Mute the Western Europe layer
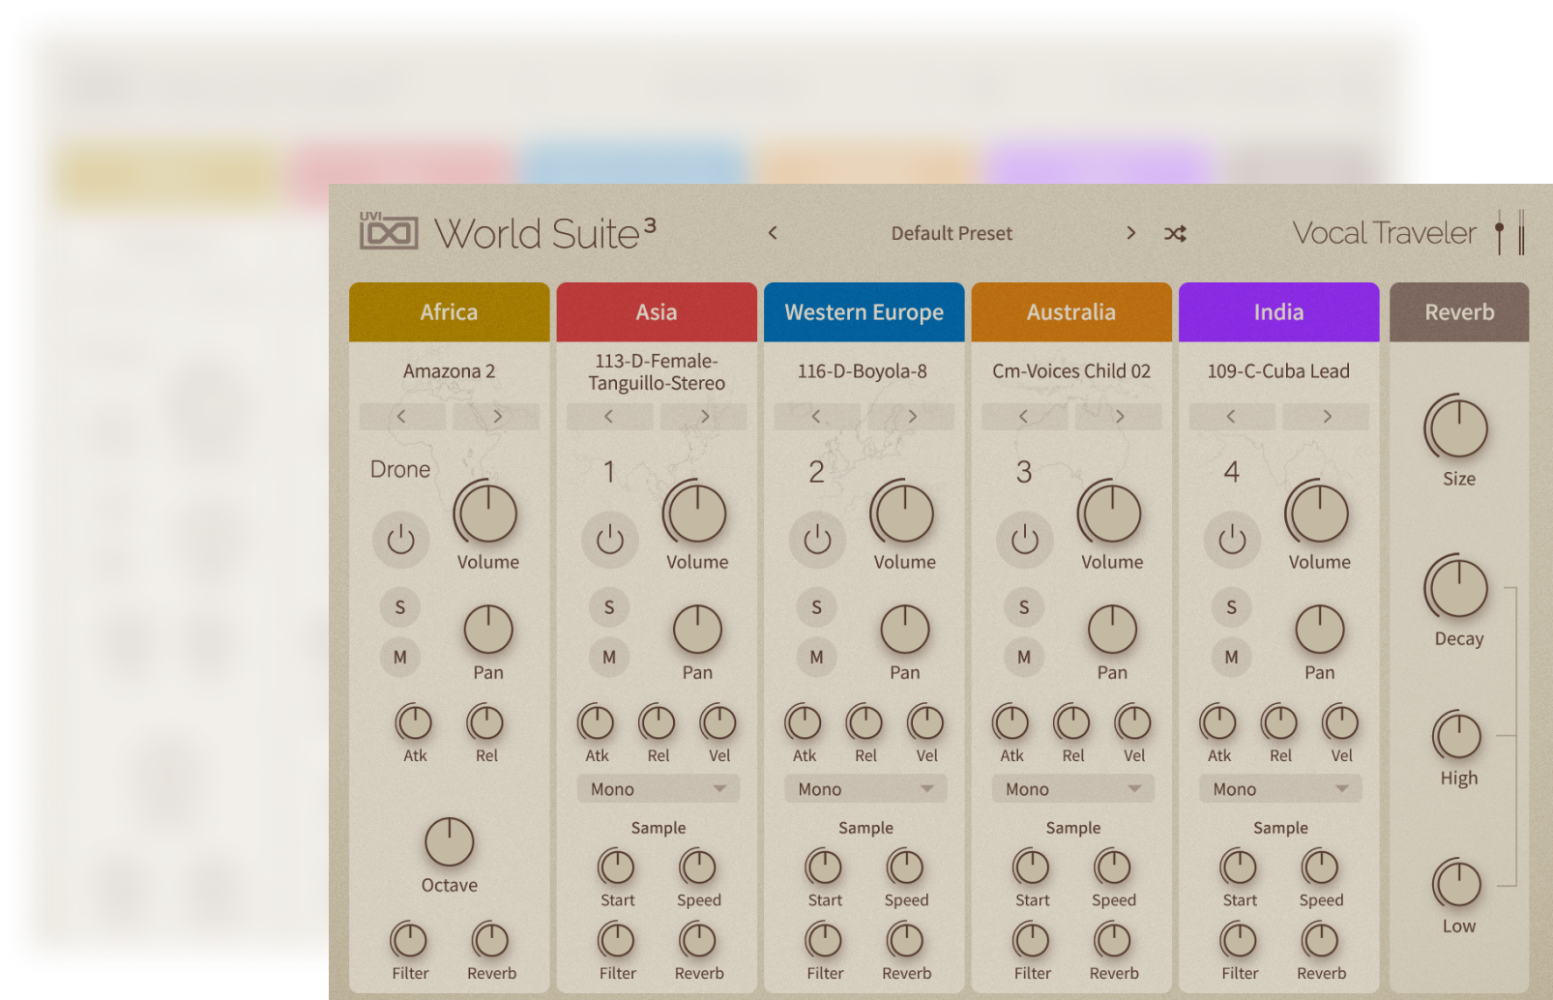 (817, 658)
